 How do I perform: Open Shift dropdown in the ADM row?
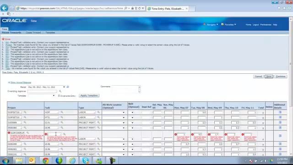(132, 112)
